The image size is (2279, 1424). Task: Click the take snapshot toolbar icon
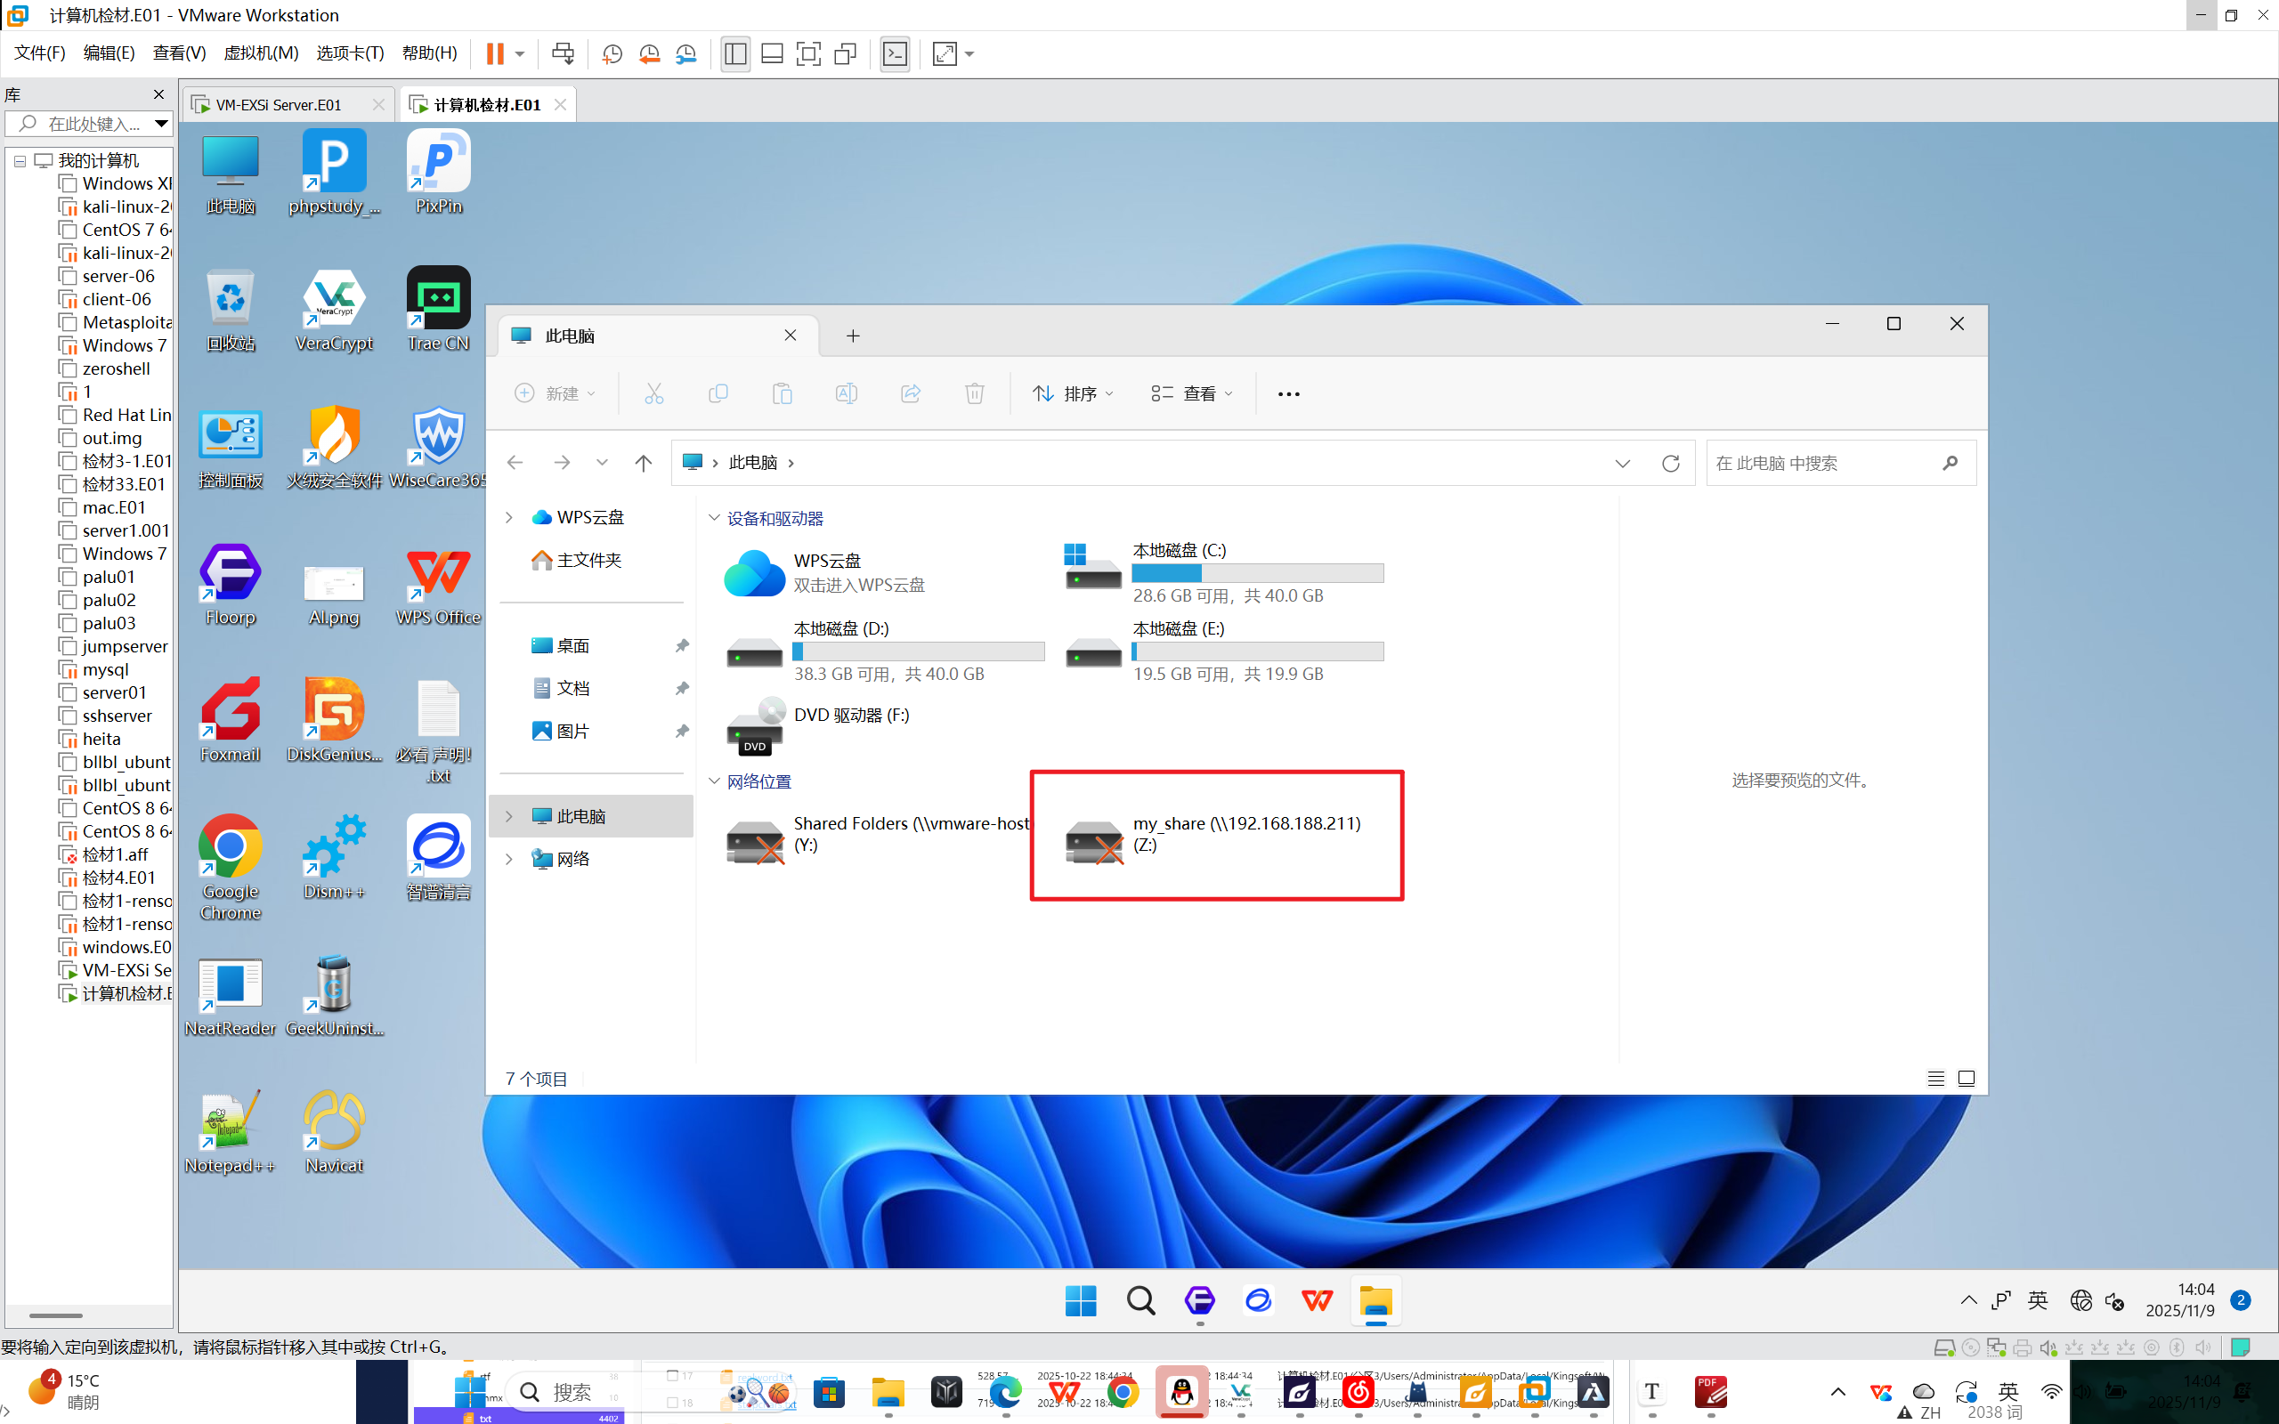[x=612, y=53]
